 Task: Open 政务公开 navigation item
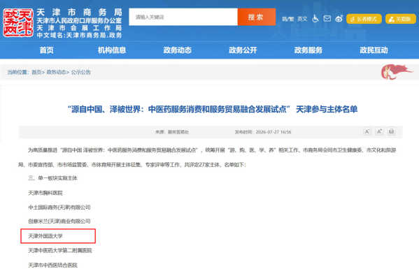click(x=243, y=50)
